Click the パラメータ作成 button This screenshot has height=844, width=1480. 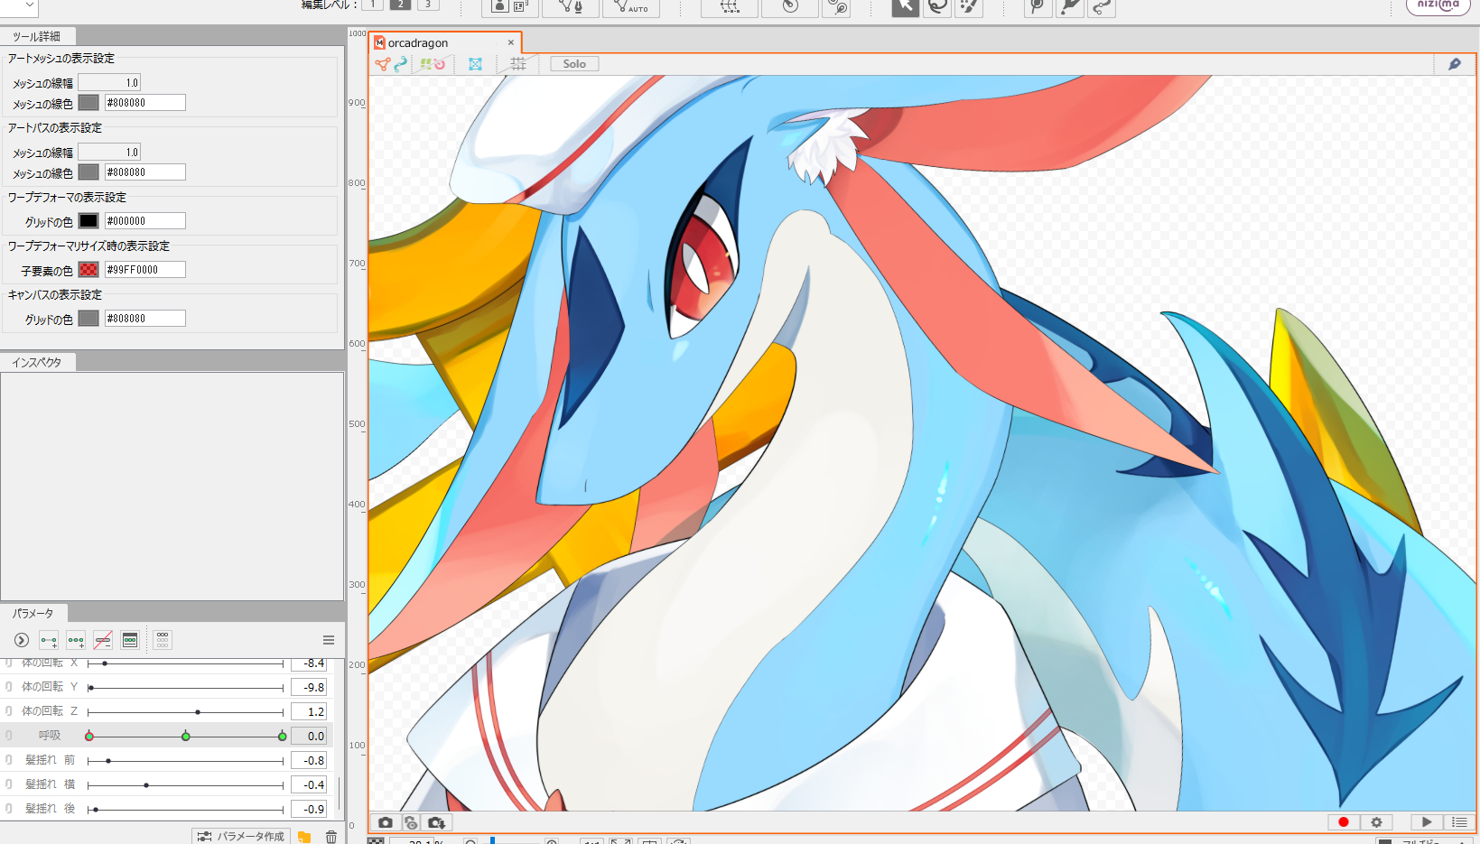coord(242,837)
